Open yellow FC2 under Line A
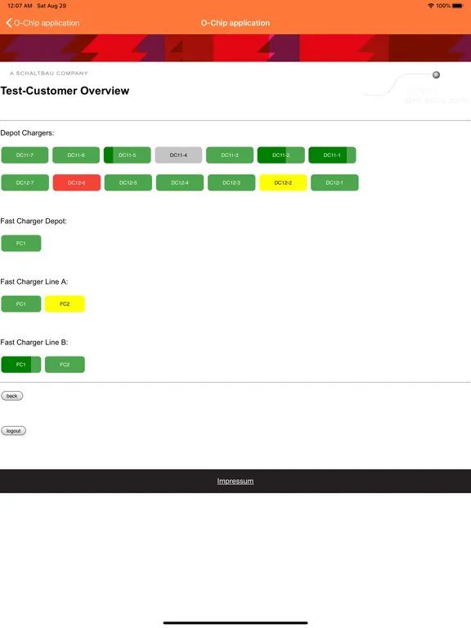 click(x=65, y=303)
